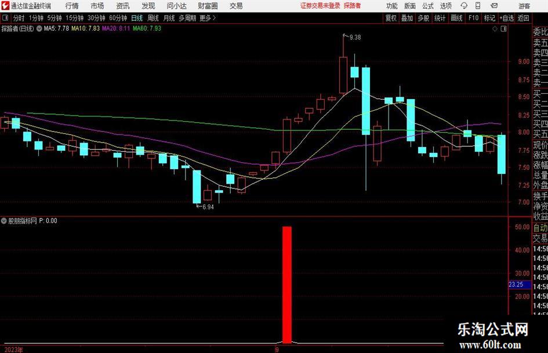
Task: Open the 公式 menu
Action: [x=428, y=6]
